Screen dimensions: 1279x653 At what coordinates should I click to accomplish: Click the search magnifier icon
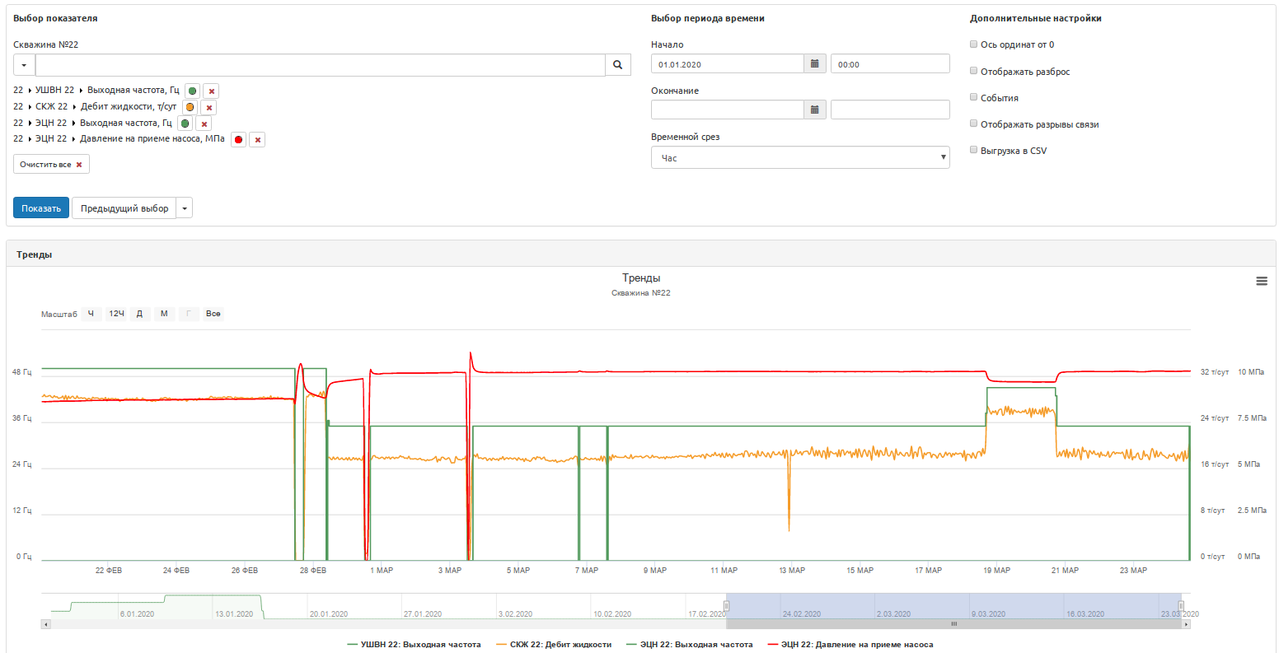(618, 65)
